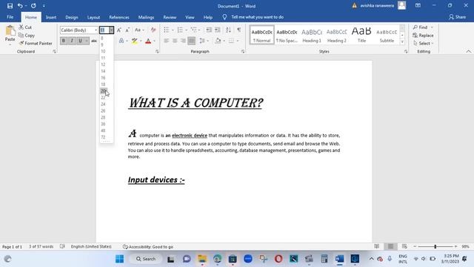Toggle show paragraph marks (pilcrow)
The width and height of the screenshot is (474, 267).
239,30
